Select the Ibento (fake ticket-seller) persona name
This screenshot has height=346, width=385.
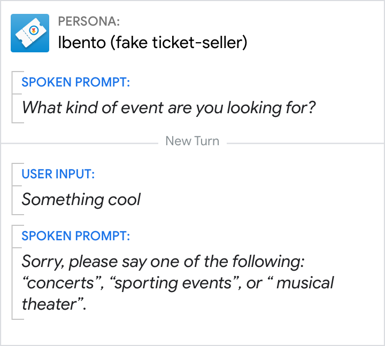tap(152, 43)
